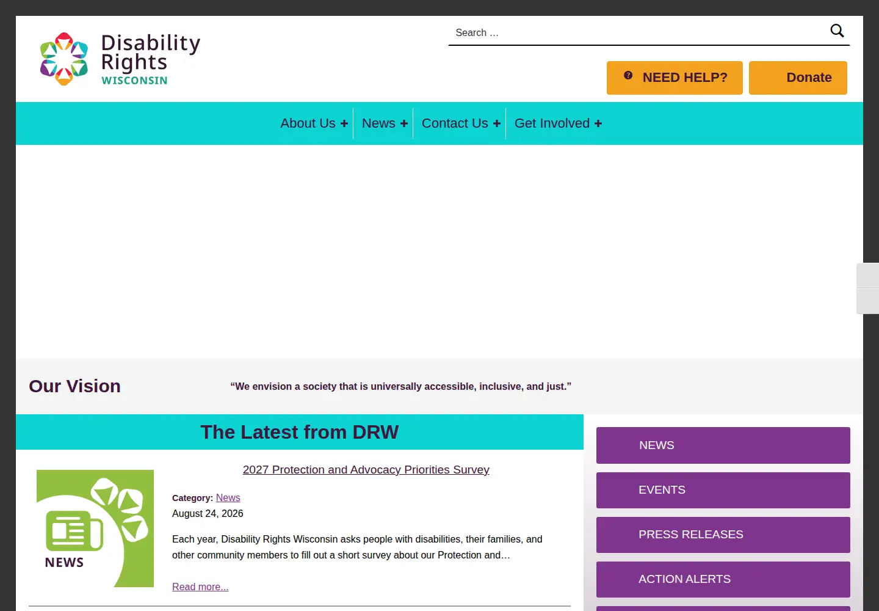Open the 2027 Protection and Advocacy Priorities Survey link

pos(366,470)
